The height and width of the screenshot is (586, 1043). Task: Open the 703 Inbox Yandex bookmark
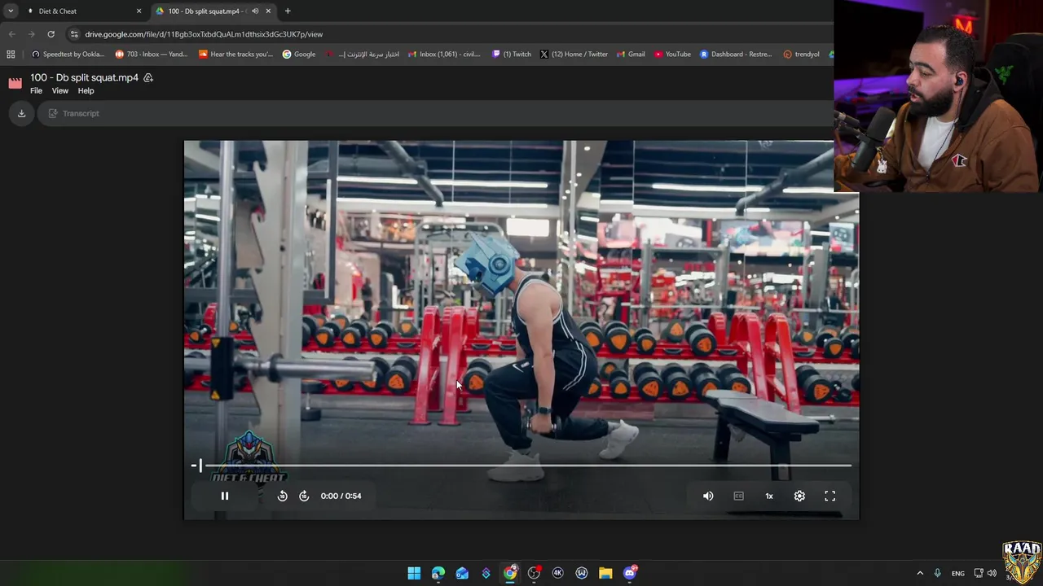152,55
